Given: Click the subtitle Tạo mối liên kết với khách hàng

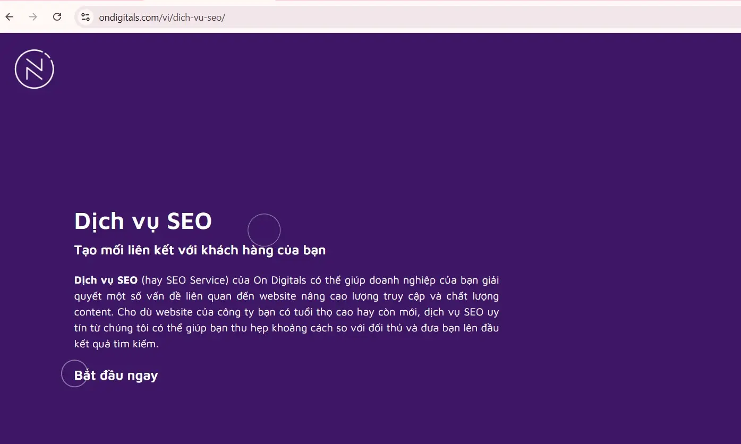Looking at the screenshot, I should (x=200, y=250).
